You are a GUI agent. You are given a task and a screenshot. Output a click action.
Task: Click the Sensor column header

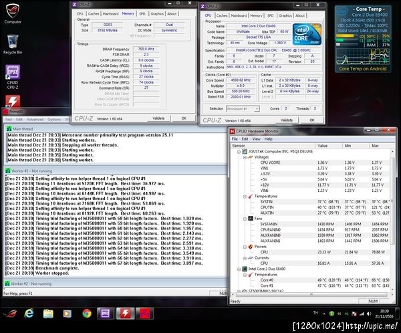(x=273, y=146)
